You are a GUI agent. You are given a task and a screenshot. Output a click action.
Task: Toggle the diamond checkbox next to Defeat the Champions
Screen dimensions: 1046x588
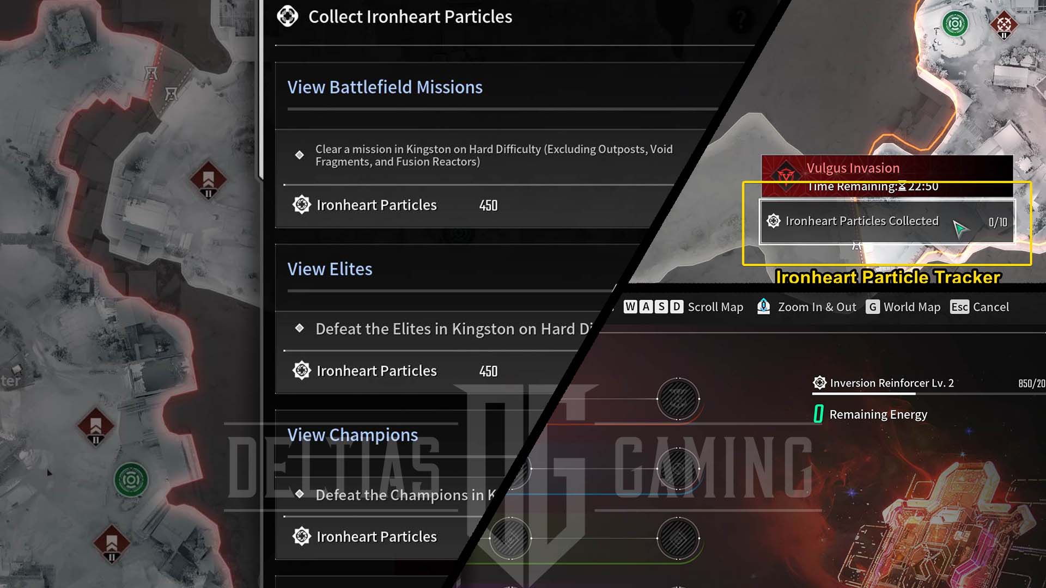point(299,495)
